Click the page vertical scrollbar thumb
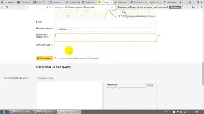204x114 pixels. click(x=203, y=74)
